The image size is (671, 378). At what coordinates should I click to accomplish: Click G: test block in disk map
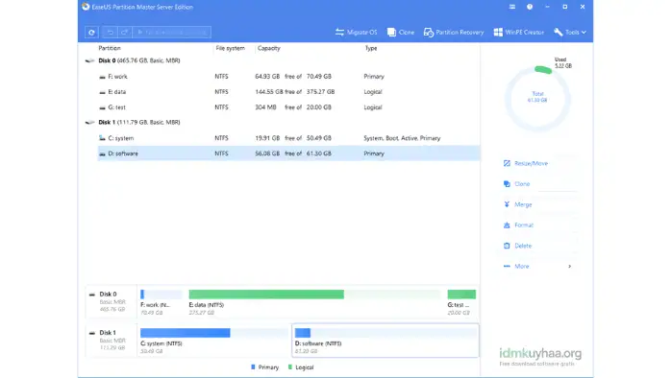click(461, 301)
